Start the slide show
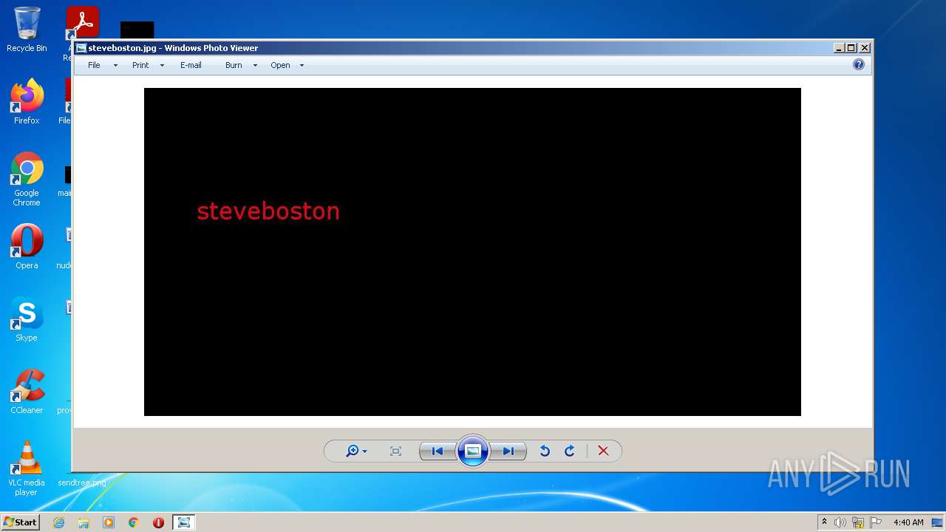 click(473, 451)
